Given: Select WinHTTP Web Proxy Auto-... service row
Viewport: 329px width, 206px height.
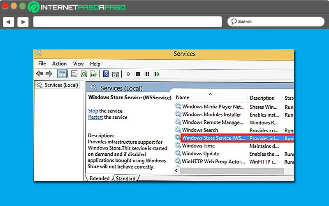Looking at the screenshot, I should (x=234, y=162).
